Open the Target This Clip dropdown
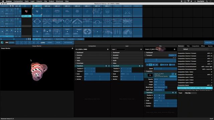214x120 pixels. coord(191,93)
